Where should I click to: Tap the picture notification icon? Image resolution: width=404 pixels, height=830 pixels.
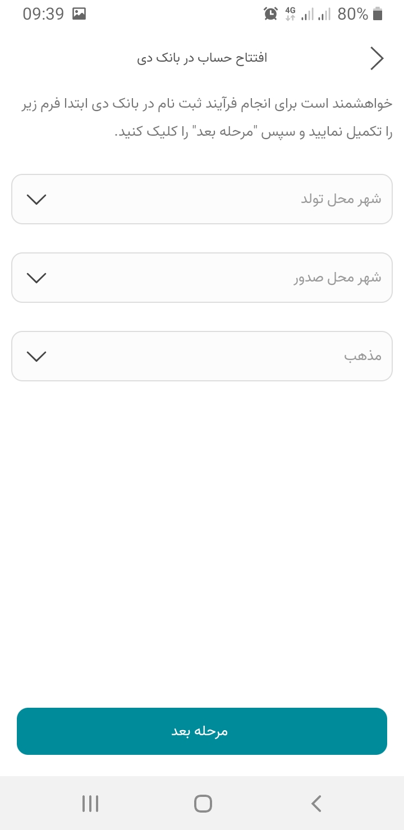(x=79, y=14)
